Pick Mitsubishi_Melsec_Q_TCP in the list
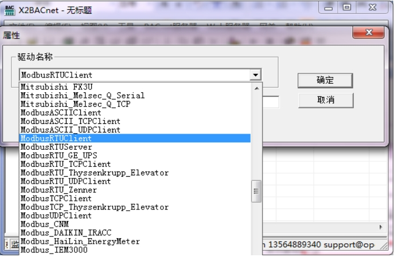This screenshot has height=257, width=394. [x=135, y=104]
